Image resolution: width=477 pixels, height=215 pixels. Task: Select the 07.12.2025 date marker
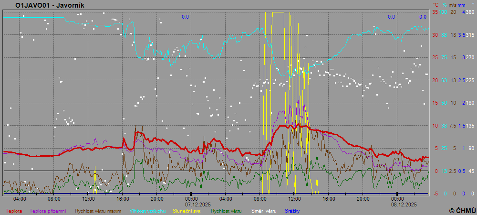click(191, 204)
